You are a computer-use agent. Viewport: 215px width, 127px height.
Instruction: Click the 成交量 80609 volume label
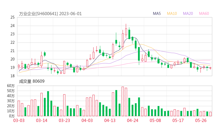click(x=32, y=81)
